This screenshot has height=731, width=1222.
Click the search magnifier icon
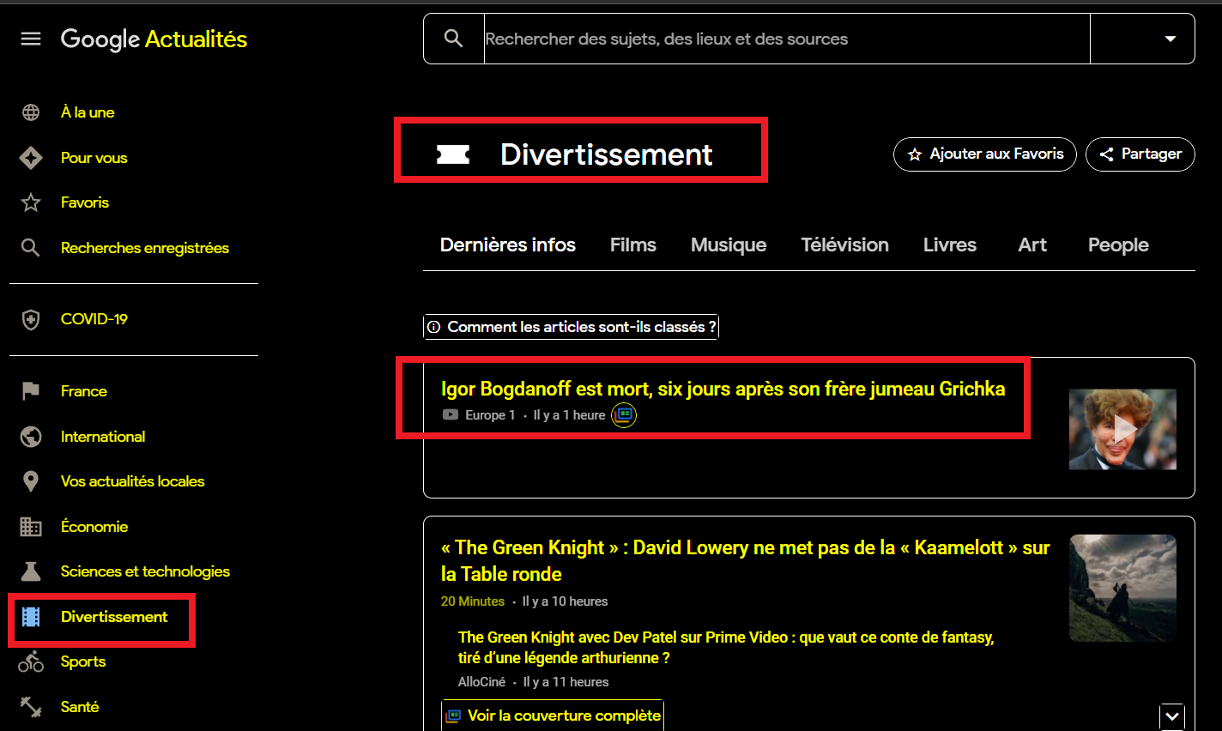pos(453,39)
